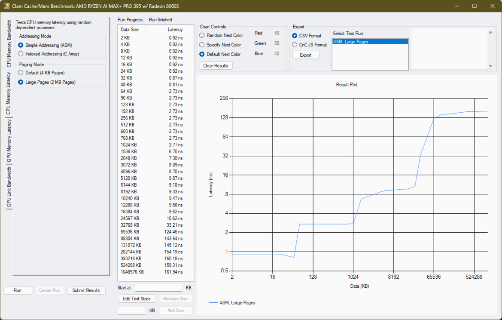The width and height of the screenshot is (502, 320).
Task: Click the Green color value field
Action: click(x=277, y=43)
